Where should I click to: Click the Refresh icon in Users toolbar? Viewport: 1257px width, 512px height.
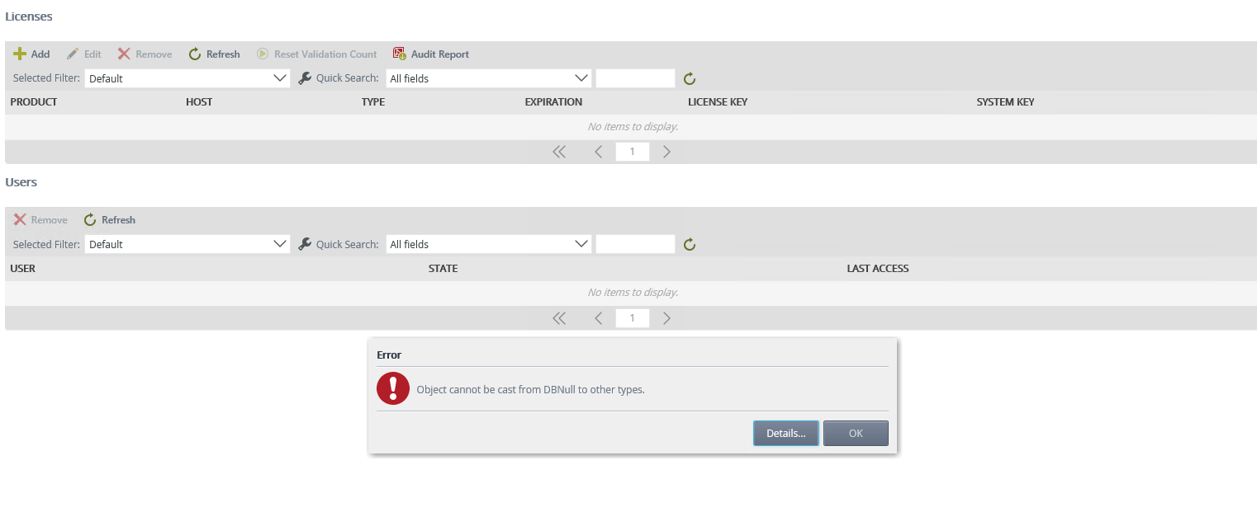[90, 219]
